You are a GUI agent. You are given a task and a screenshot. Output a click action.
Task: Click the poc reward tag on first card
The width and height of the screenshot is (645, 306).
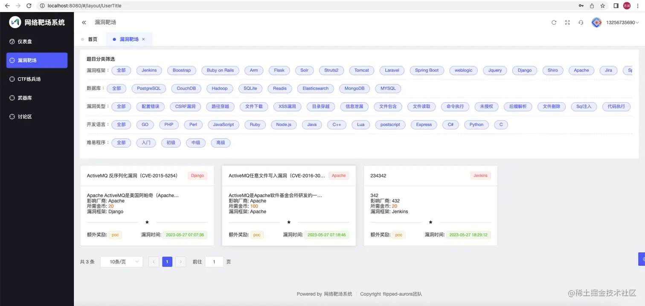(115, 235)
